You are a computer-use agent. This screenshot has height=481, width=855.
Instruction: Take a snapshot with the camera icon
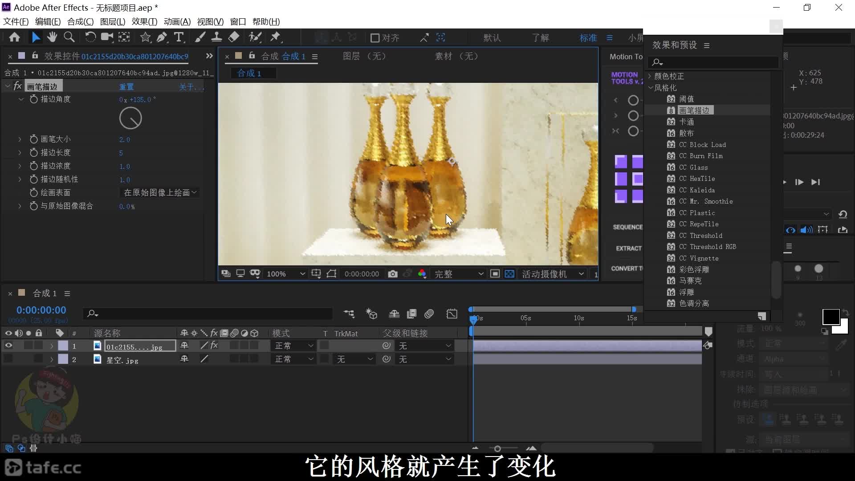click(x=392, y=274)
